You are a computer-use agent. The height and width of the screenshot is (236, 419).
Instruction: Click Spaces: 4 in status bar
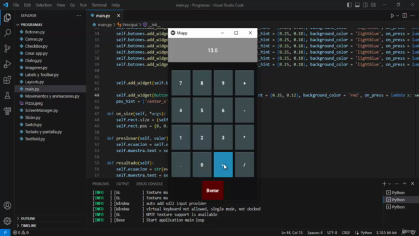(x=315, y=233)
